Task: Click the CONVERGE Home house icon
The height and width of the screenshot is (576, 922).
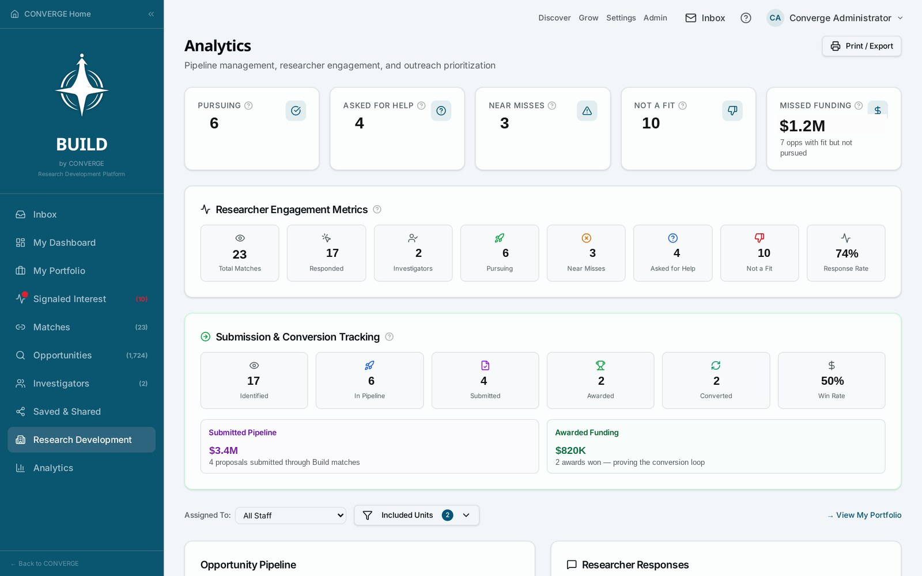Action: point(15,14)
